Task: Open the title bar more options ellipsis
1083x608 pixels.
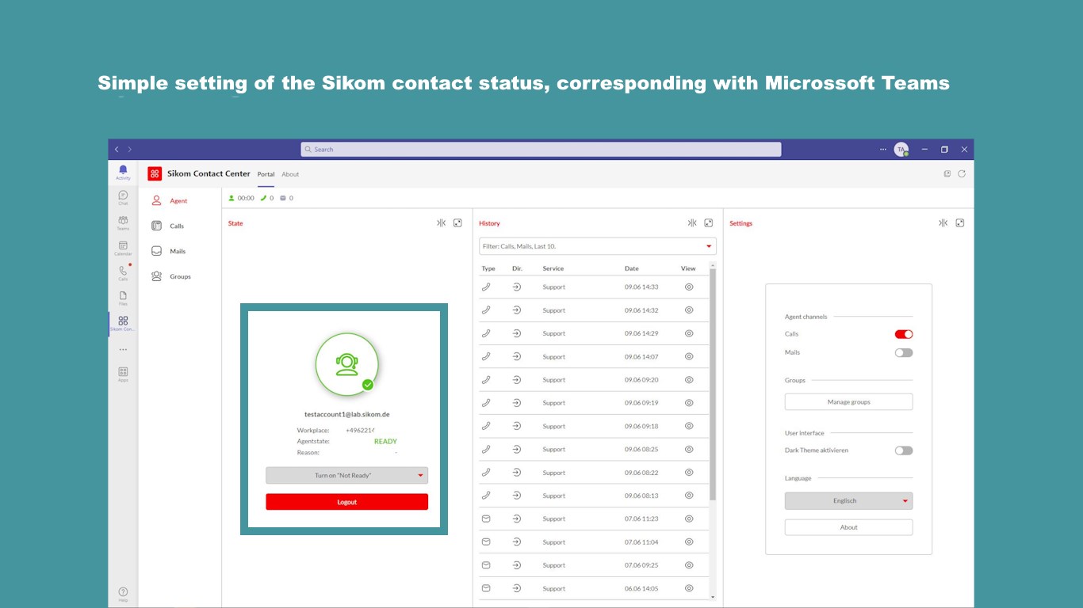Action: 883,149
